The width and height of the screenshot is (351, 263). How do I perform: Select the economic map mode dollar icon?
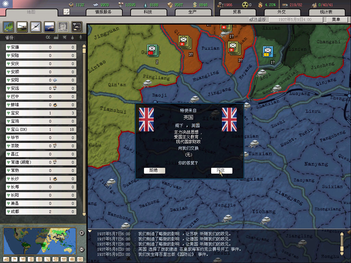pyautogui.click(x=31, y=259)
